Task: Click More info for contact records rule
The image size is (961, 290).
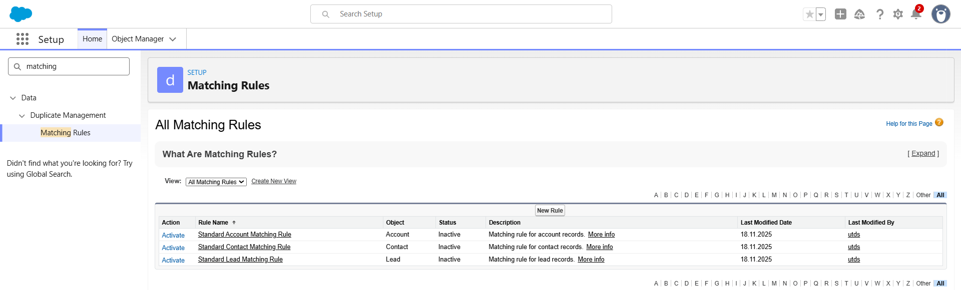Action: point(600,247)
